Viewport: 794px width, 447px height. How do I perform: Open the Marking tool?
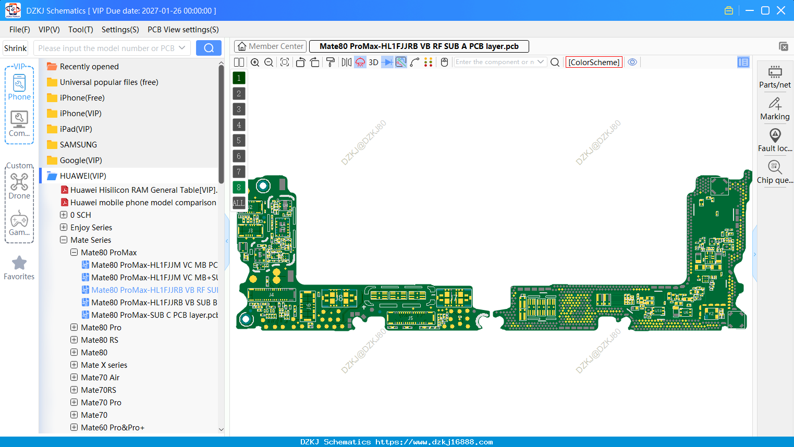[775, 109]
